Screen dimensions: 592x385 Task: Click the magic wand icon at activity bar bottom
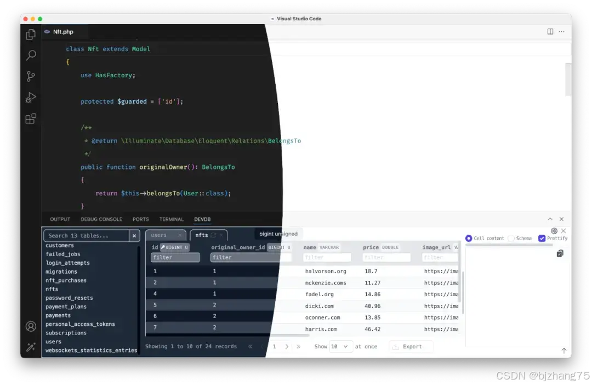pyautogui.click(x=31, y=347)
